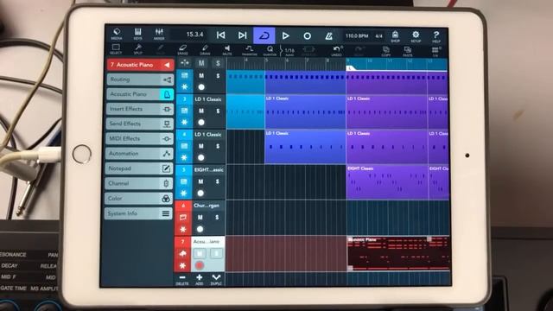This screenshot has height=311, width=553.
Task: Tap the left locator marker in the ruler
Action: click(350, 68)
